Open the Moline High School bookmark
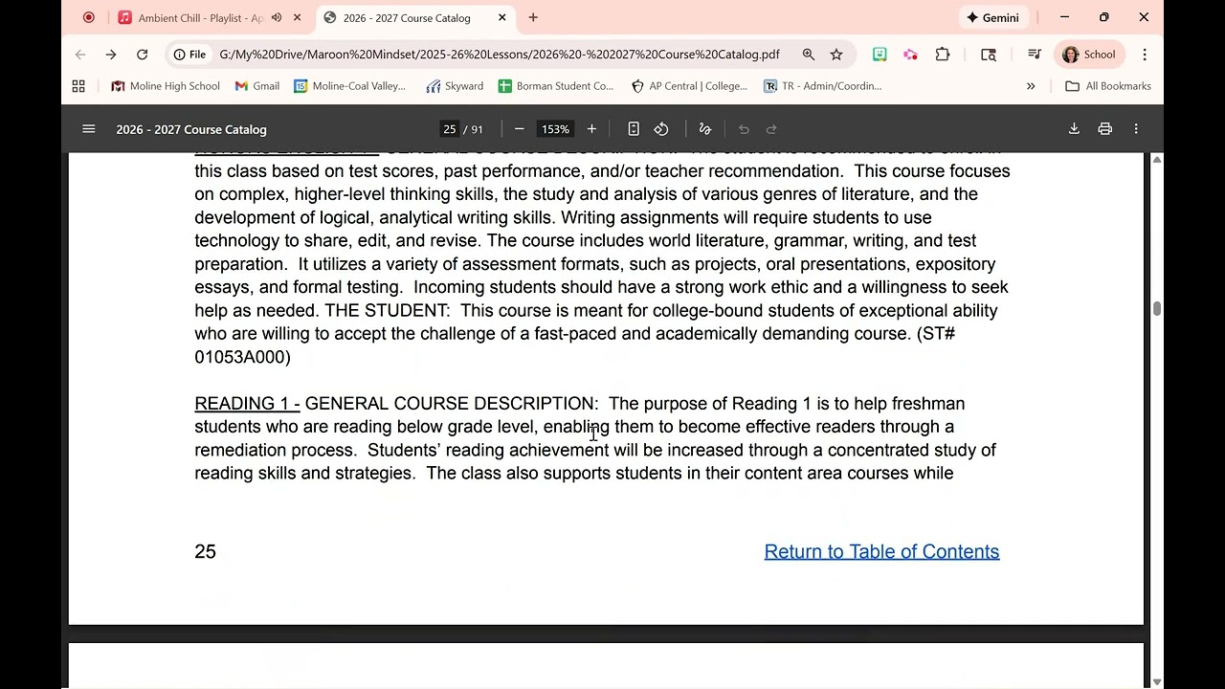 (x=166, y=86)
